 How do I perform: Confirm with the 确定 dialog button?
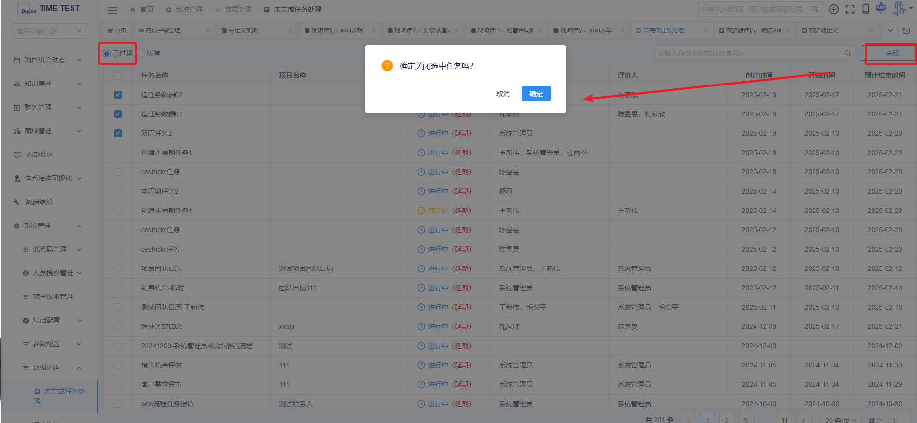tap(536, 94)
